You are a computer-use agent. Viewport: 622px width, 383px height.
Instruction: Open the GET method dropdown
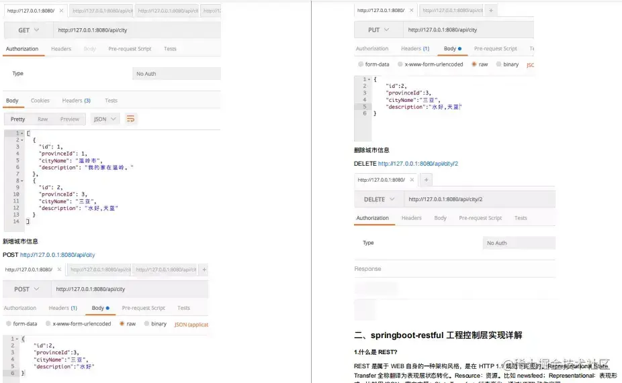pos(29,30)
